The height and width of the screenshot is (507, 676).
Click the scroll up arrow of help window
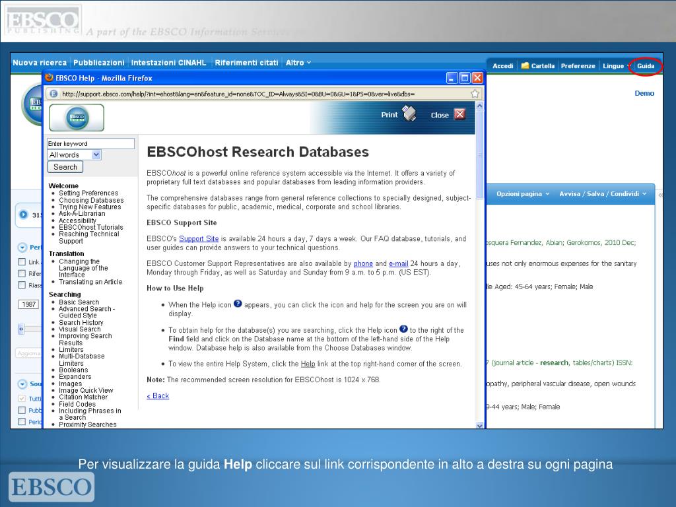[x=479, y=105]
